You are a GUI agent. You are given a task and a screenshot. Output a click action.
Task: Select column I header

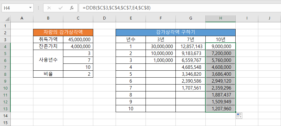[x=247, y=18]
